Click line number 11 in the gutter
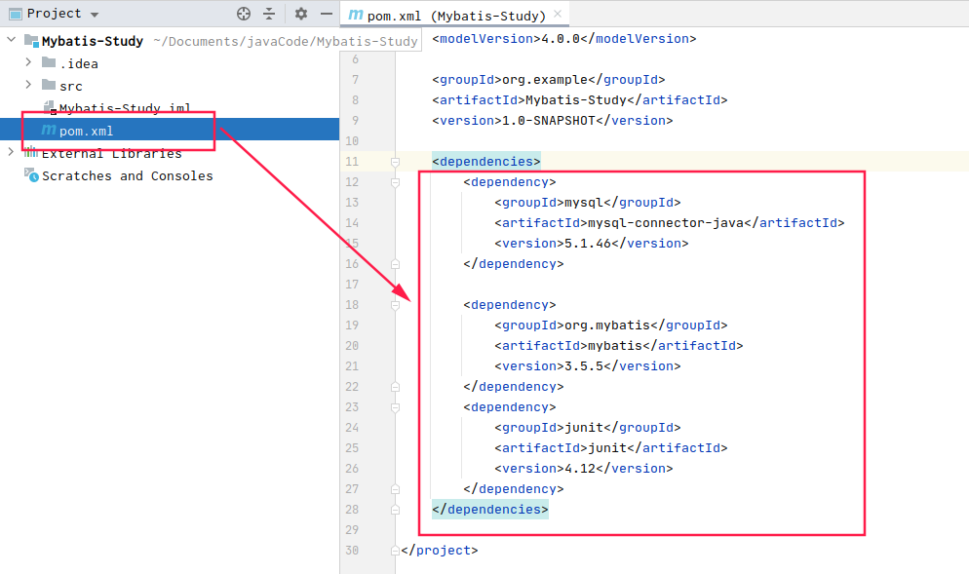Screen dimensions: 969x574 coord(352,161)
